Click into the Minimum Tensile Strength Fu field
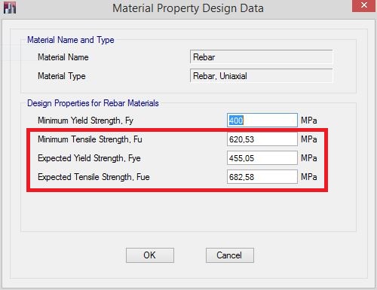The image size is (377, 290). coord(262,139)
